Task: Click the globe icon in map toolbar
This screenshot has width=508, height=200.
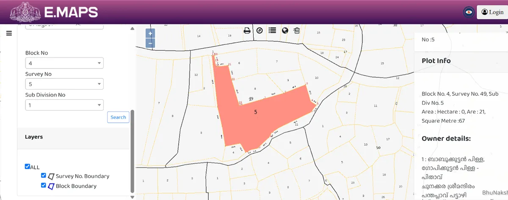Action: (285, 30)
